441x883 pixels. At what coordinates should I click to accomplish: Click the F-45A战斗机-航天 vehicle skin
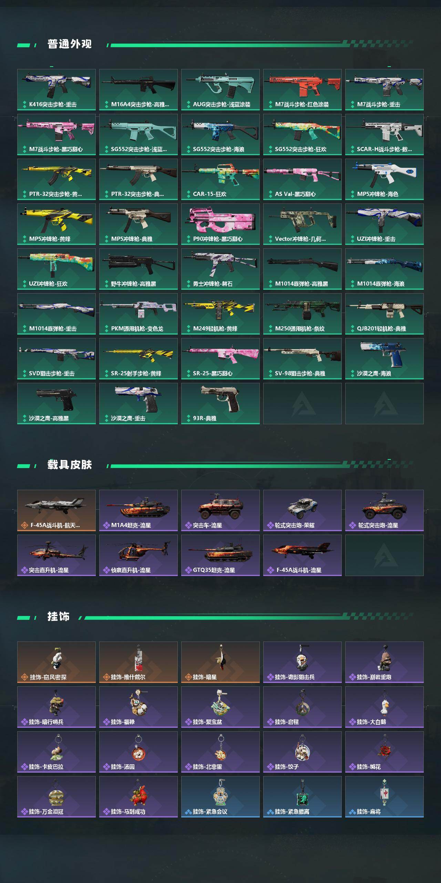click(x=57, y=510)
